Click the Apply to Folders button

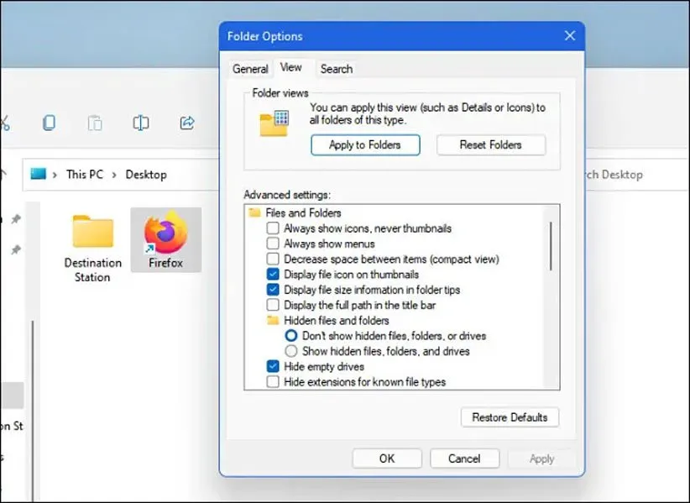(x=364, y=144)
